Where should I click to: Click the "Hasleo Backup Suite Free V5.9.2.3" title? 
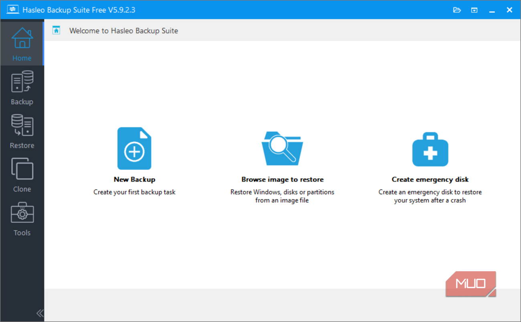pos(79,10)
